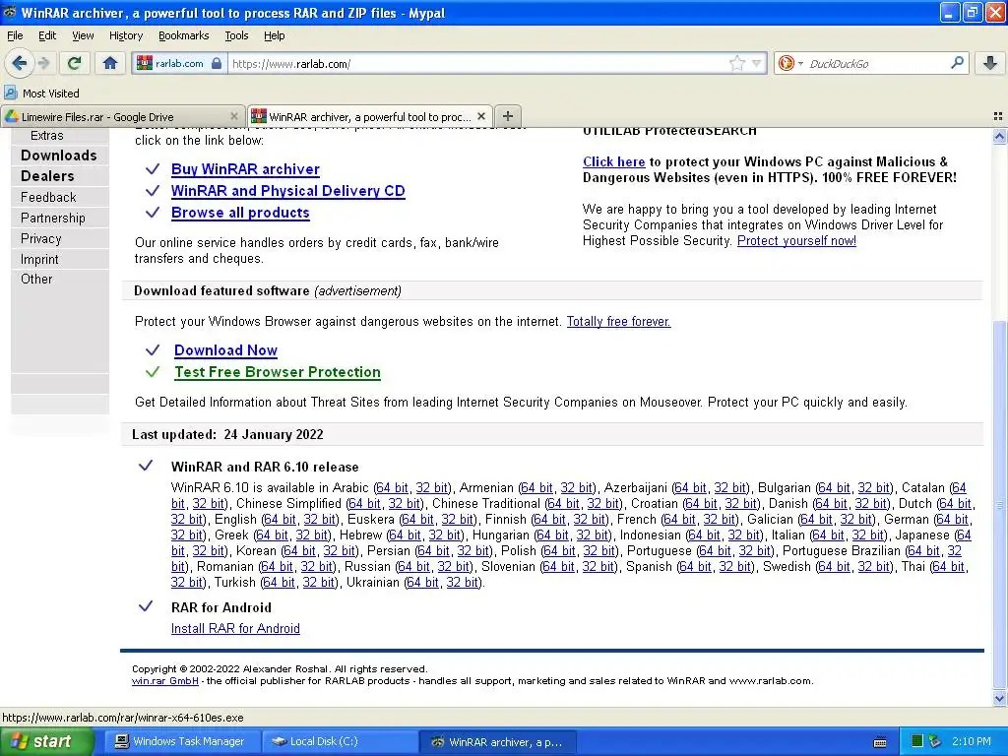
Task: Click the WinRAR archiver taskbar button
Action: coord(497,742)
